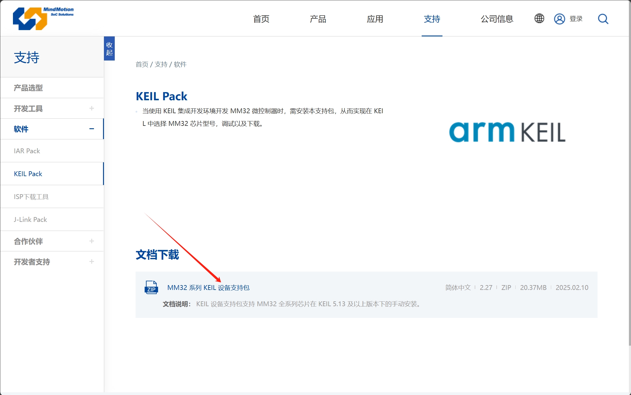Click 支持 in the breadcrumb path
Image resolution: width=631 pixels, height=395 pixels.
161,64
